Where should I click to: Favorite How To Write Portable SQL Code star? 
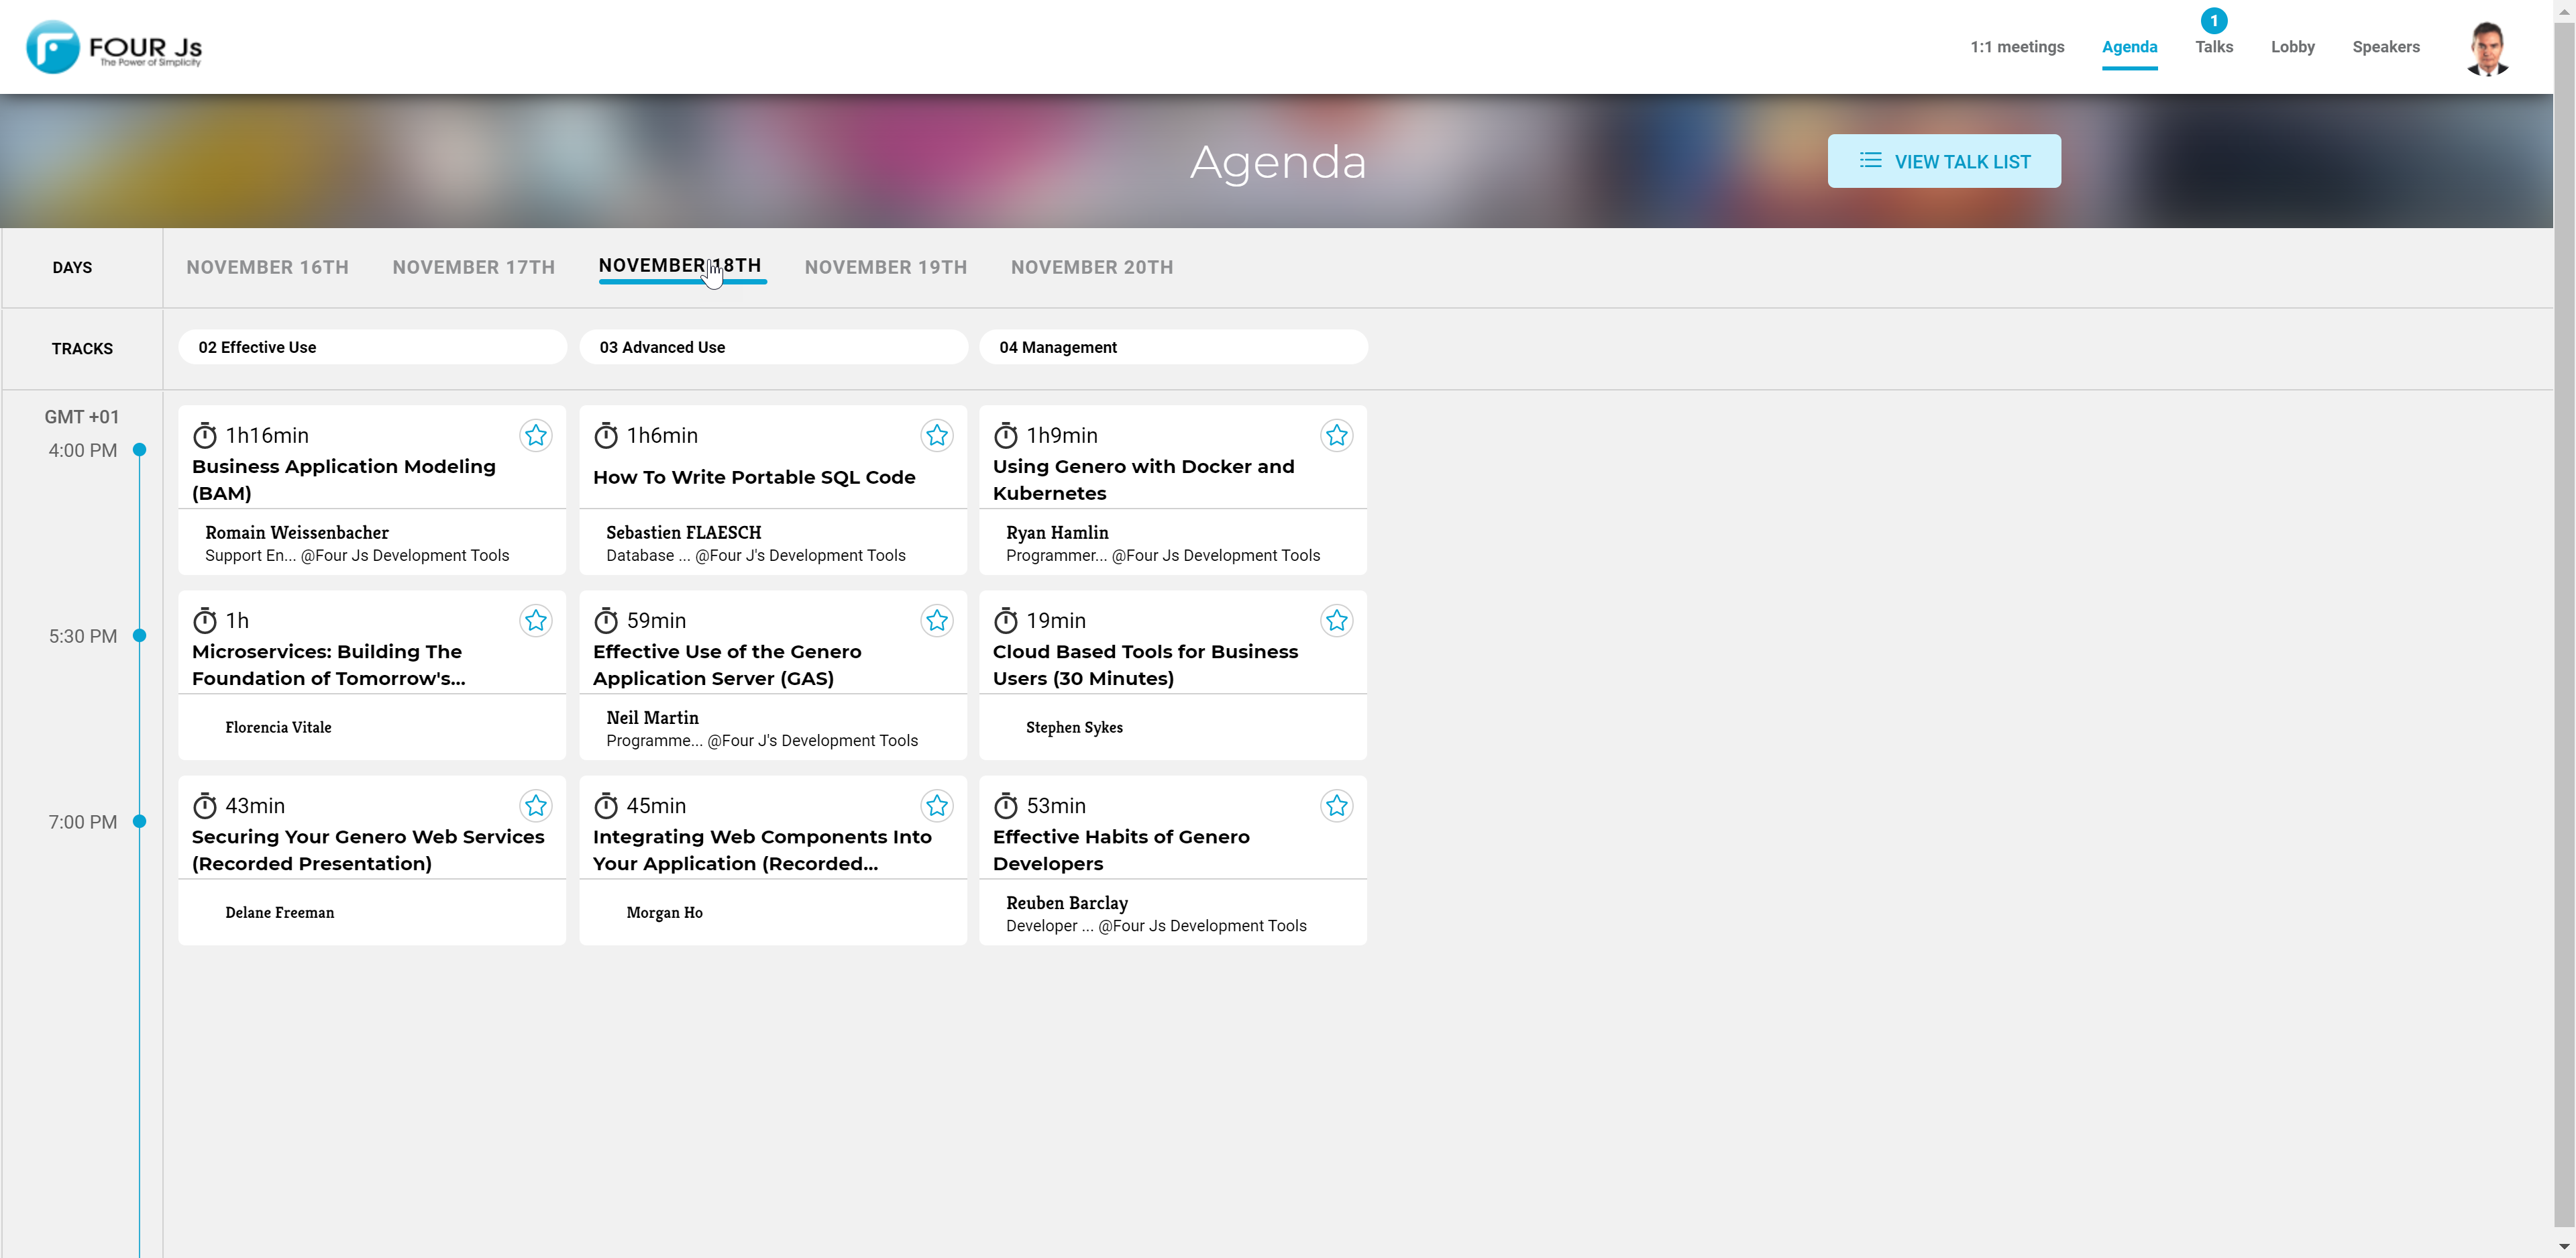(x=937, y=435)
